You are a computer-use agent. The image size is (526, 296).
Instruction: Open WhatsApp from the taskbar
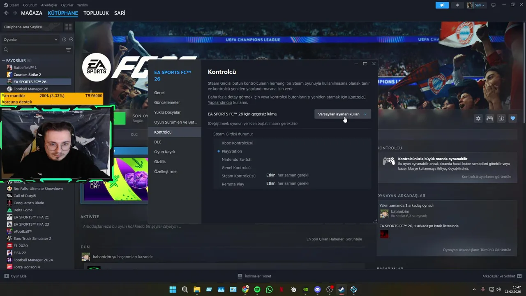pos(269,289)
